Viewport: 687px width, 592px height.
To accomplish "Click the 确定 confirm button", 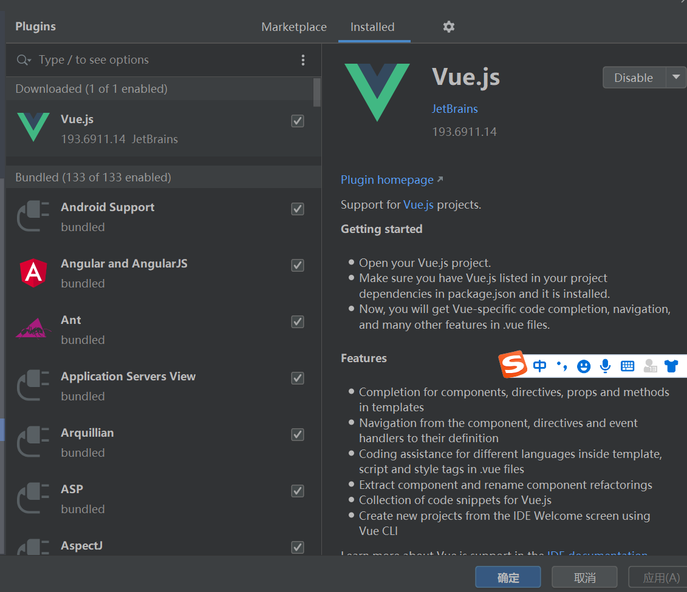I will [508, 577].
